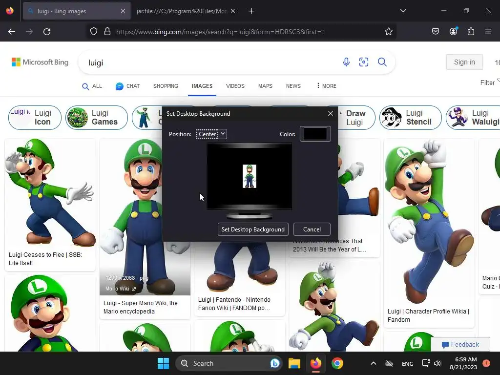This screenshot has height=375, width=500.
Task: Open File Explorer from the taskbar
Action: click(294, 363)
